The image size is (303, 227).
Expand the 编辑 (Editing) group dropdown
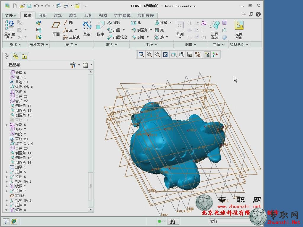tap(191, 45)
